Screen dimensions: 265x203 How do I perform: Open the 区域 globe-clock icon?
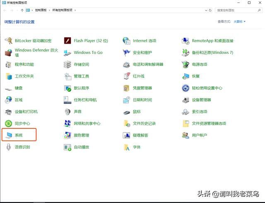tap(8, 100)
